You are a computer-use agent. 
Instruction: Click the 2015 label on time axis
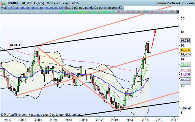pos(145,120)
